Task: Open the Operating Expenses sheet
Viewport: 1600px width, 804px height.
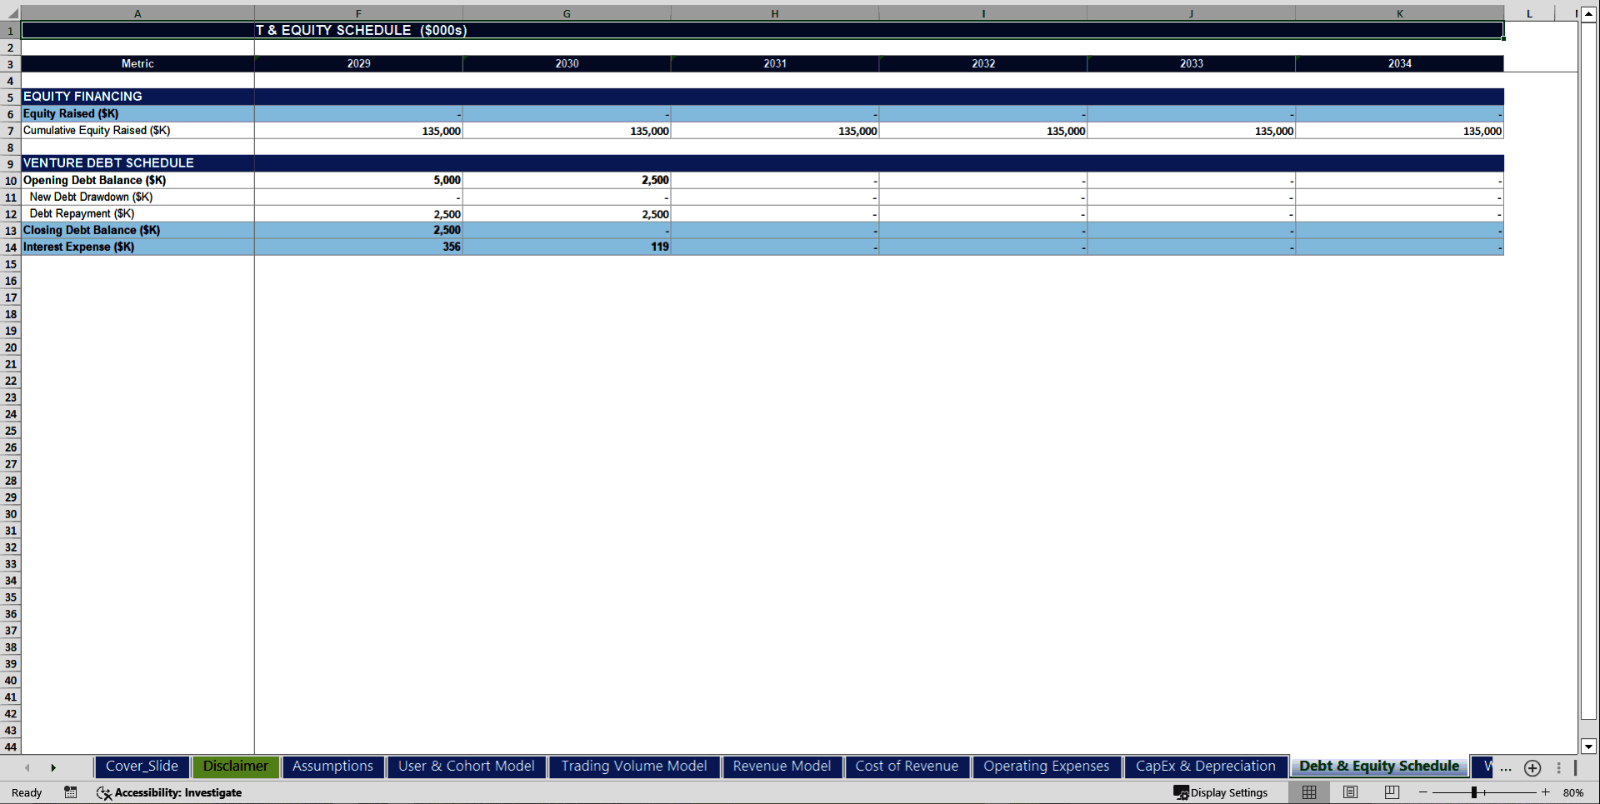Action: click(1046, 767)
